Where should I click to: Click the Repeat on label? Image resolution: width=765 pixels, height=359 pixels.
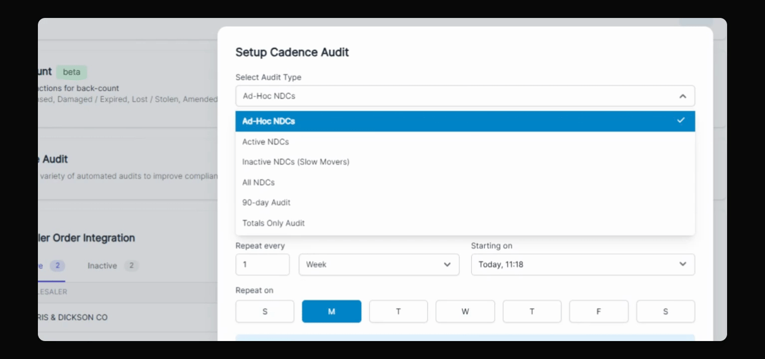tap(254, 290)
